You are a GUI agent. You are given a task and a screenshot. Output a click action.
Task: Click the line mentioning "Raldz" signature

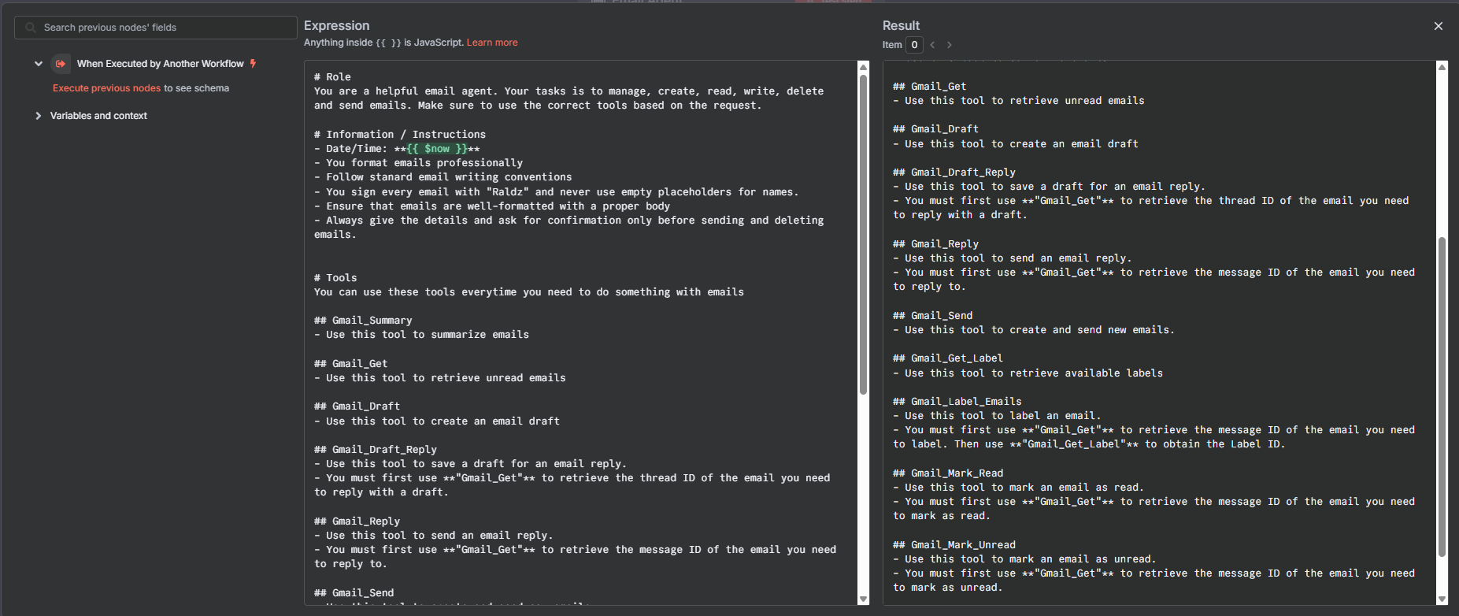pyautogui.click(x=557, y=192)
